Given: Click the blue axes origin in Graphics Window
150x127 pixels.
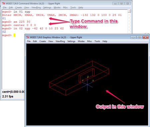Looking at the screenshot, I should click(87, 85).
